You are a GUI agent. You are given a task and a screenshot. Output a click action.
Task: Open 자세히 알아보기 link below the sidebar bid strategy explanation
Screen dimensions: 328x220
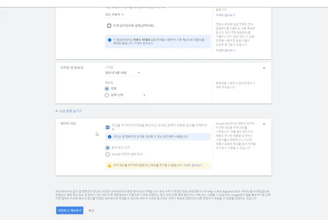pyautogui.click(x=225, y=50)
